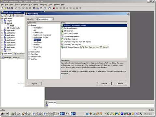Screen dimensions: 156x117
Task: Collapse the Agiliza2 application node
Action: click(x=2, y=23)
